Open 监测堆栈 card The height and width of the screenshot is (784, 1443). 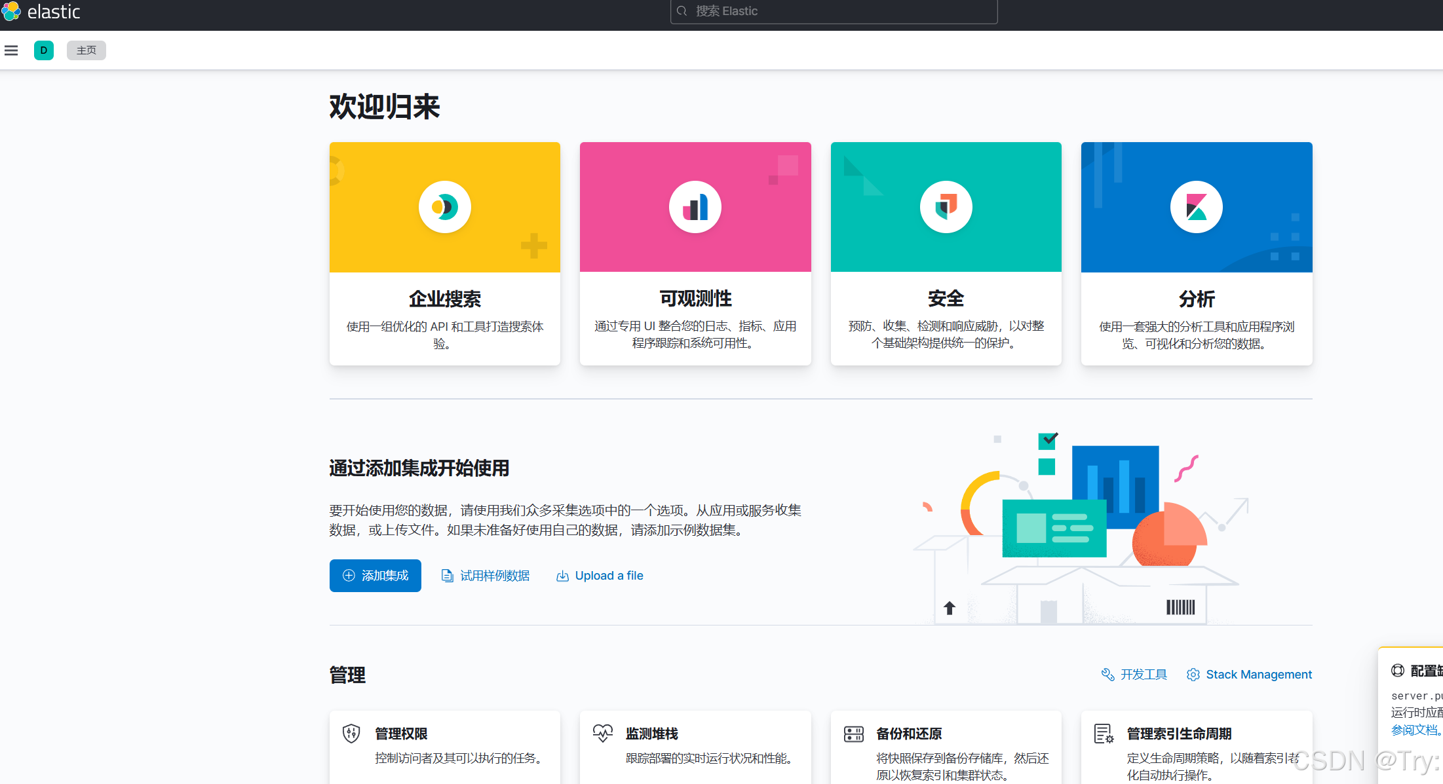pos(695,747)
